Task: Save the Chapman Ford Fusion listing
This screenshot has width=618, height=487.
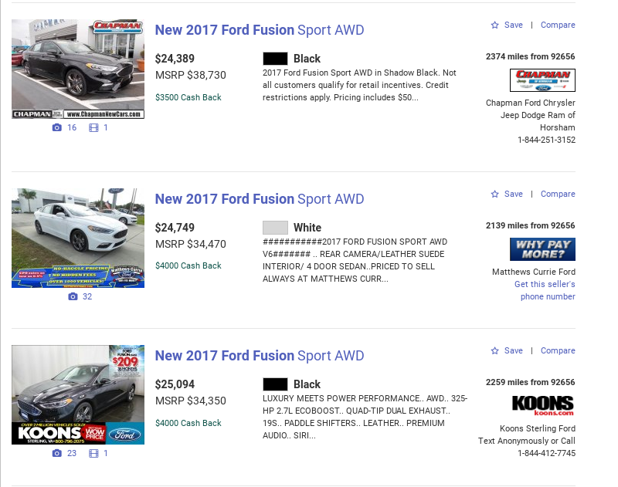Action: pyautogui.click(x=514, y=25)
